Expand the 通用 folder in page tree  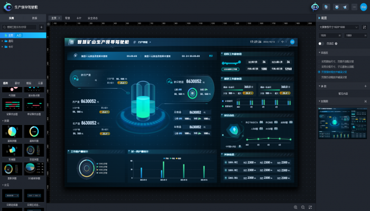coord(3,41)
